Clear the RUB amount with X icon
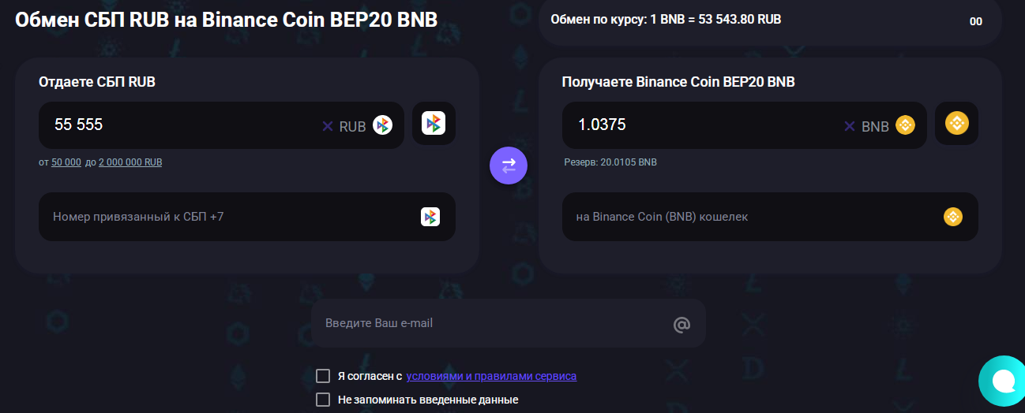Viewport: 1025px width, 413px height. (328, 126)
